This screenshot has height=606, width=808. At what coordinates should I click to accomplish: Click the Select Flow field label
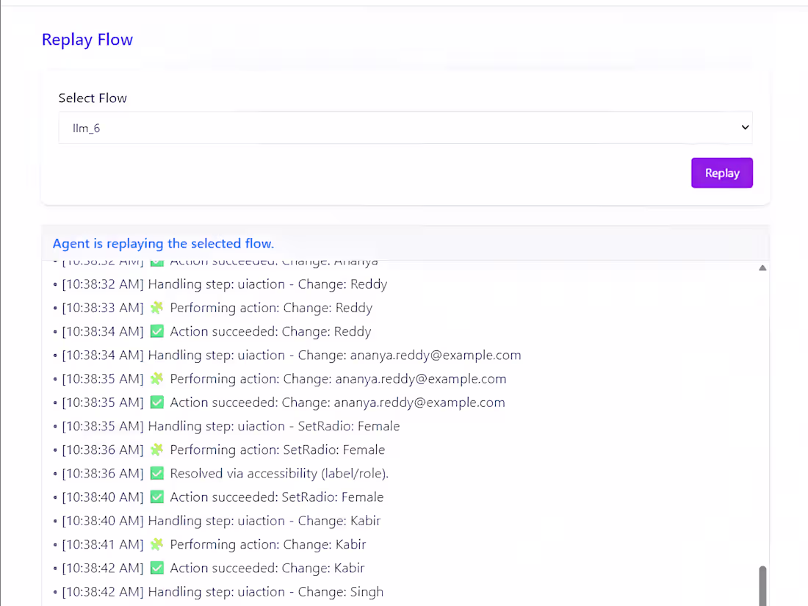[93, 98]
